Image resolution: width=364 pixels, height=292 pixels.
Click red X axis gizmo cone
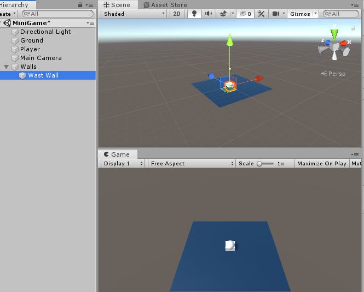(x=343, y=43)
